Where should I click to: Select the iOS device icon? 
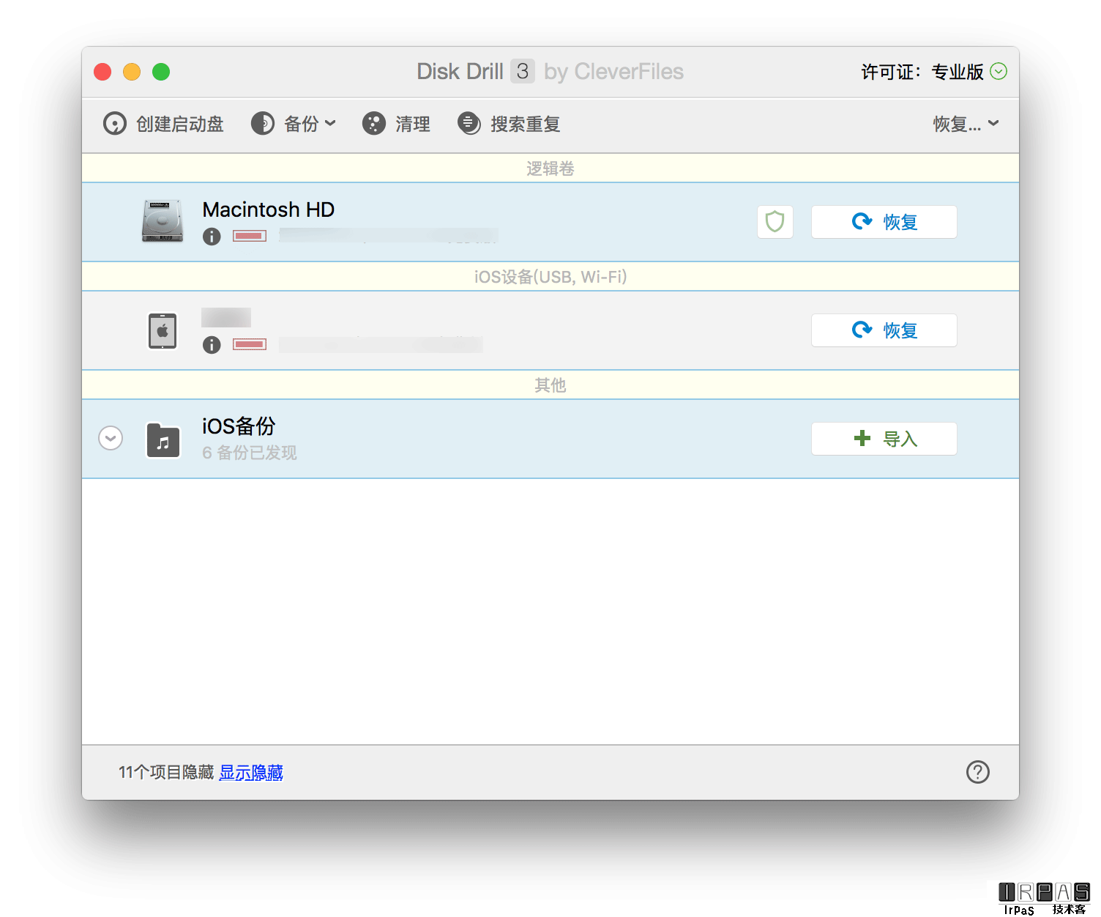163,331
